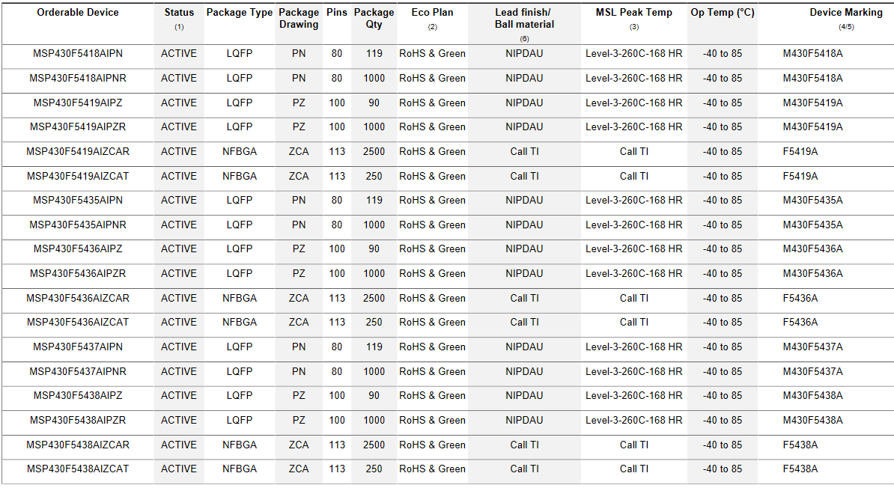
Task: Click the Pins column header
Action: click(336, 13)
